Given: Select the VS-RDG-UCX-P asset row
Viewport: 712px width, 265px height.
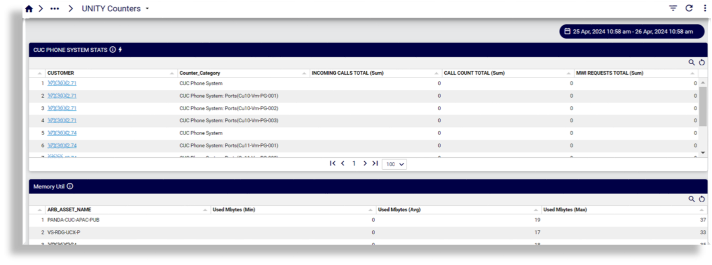Looking at the screenshot, I should click(x=368, y=232).
